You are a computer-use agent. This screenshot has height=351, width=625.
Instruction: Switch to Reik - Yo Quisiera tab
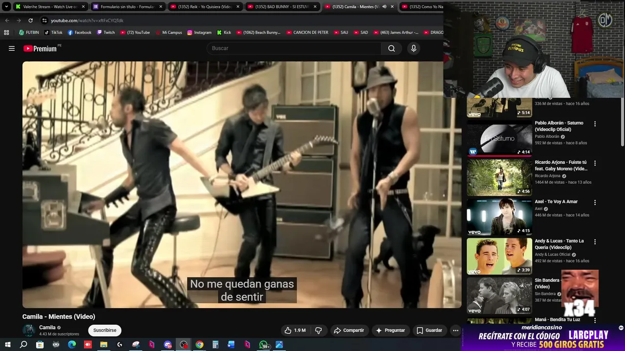(205, 7)
